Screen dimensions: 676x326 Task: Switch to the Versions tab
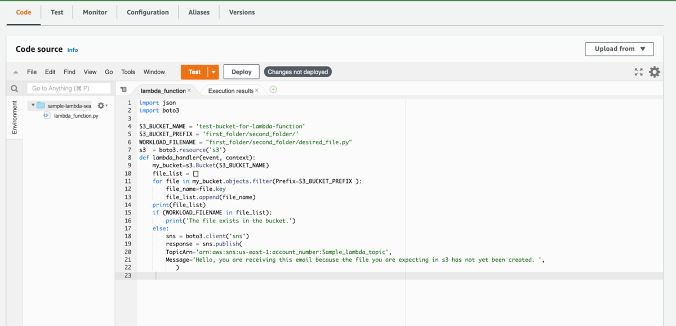click(242, 12)
